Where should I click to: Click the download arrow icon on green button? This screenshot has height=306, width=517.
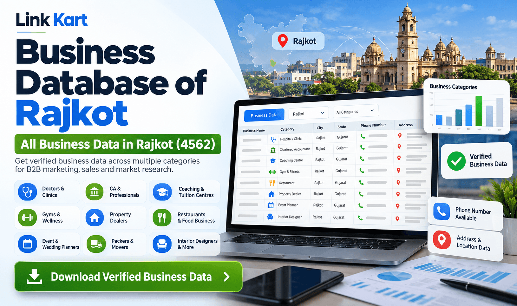[34, 277]
